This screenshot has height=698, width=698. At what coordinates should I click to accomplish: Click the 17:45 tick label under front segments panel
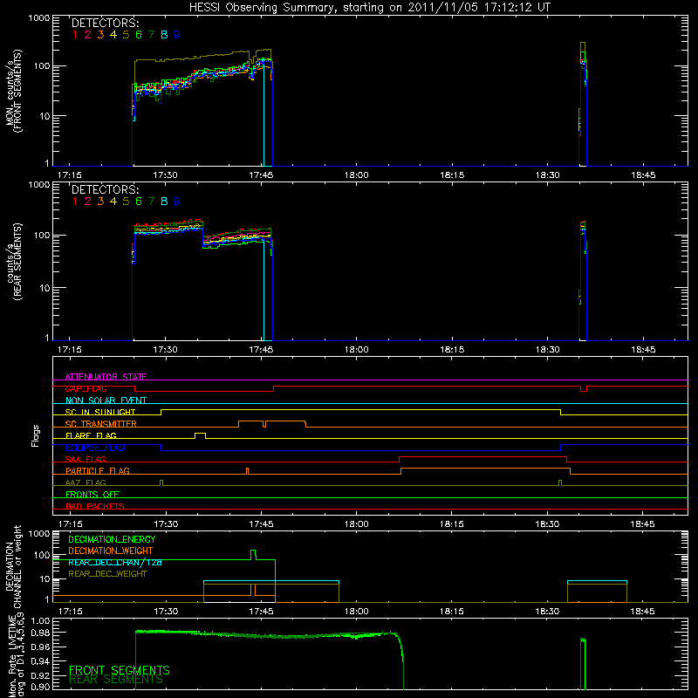pyautogui.click(x=261, y=175)
